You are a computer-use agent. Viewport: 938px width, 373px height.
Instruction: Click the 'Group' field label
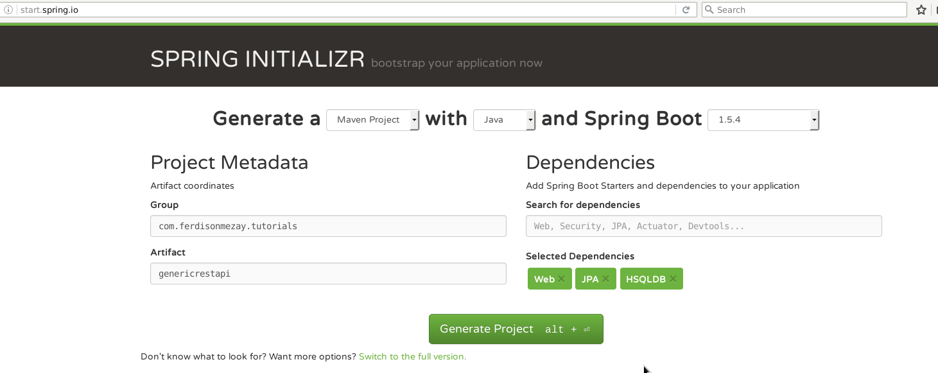[164, 205]
